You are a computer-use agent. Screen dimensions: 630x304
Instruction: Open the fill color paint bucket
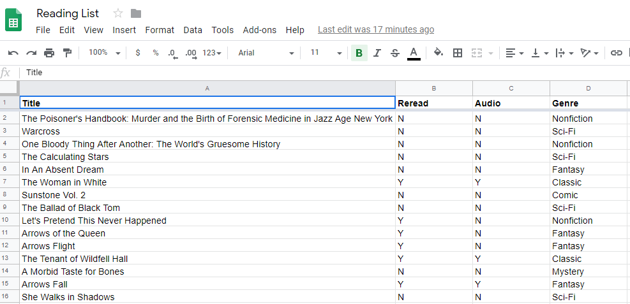(439, 52)
